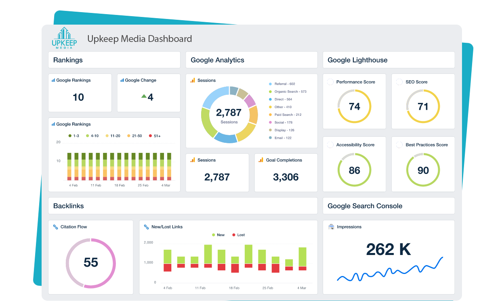This screenshot has width=504, height=301.
Task: Toggle the 4-10 legend series
Action: [92, 136]
